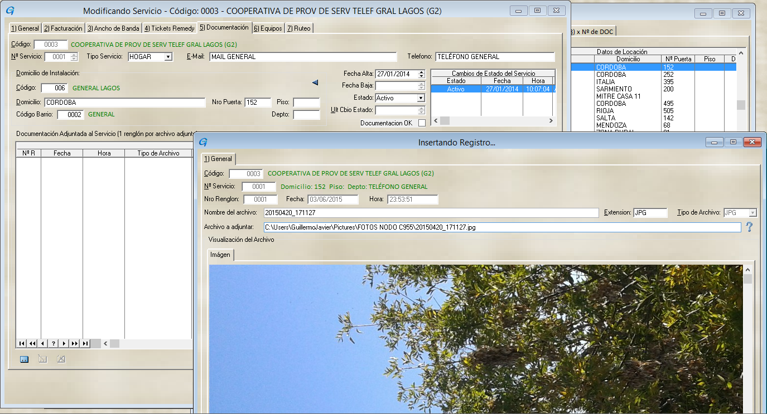Image resolution: width=767 pixels, height=414 pixels.
Task: Open the Tipo Servicio HOGAR dropdown
Action: (x=168, y=57)
